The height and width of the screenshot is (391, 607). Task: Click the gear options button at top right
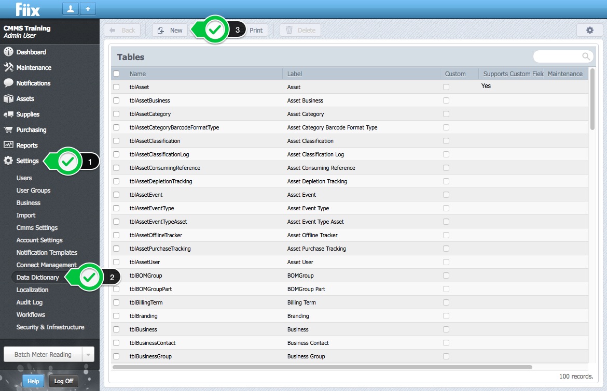[589, 30]
